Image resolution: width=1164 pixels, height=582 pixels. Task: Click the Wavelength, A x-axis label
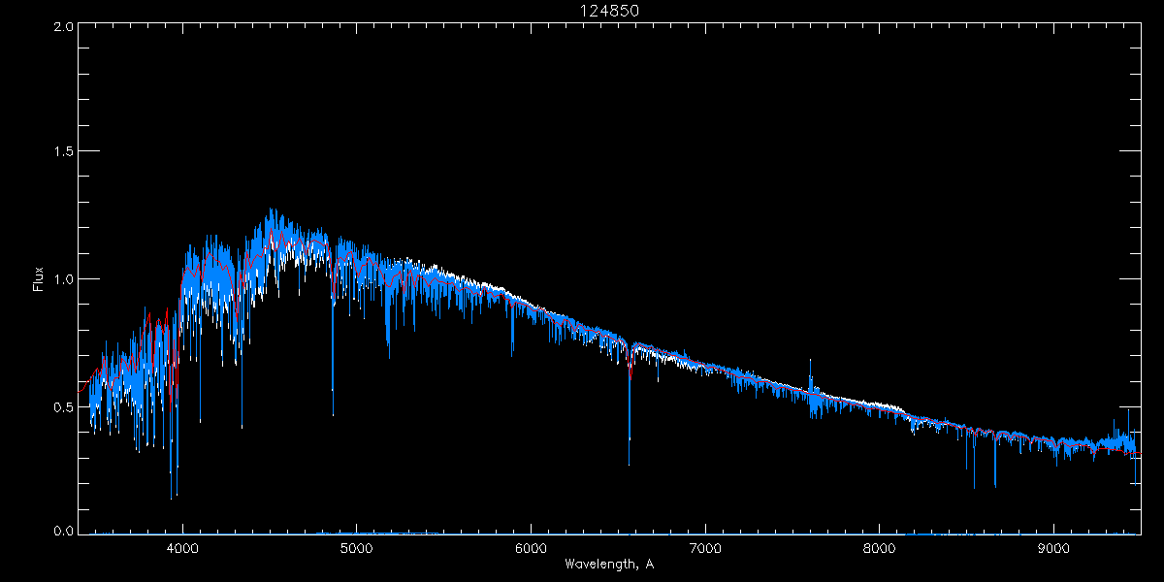609,564
